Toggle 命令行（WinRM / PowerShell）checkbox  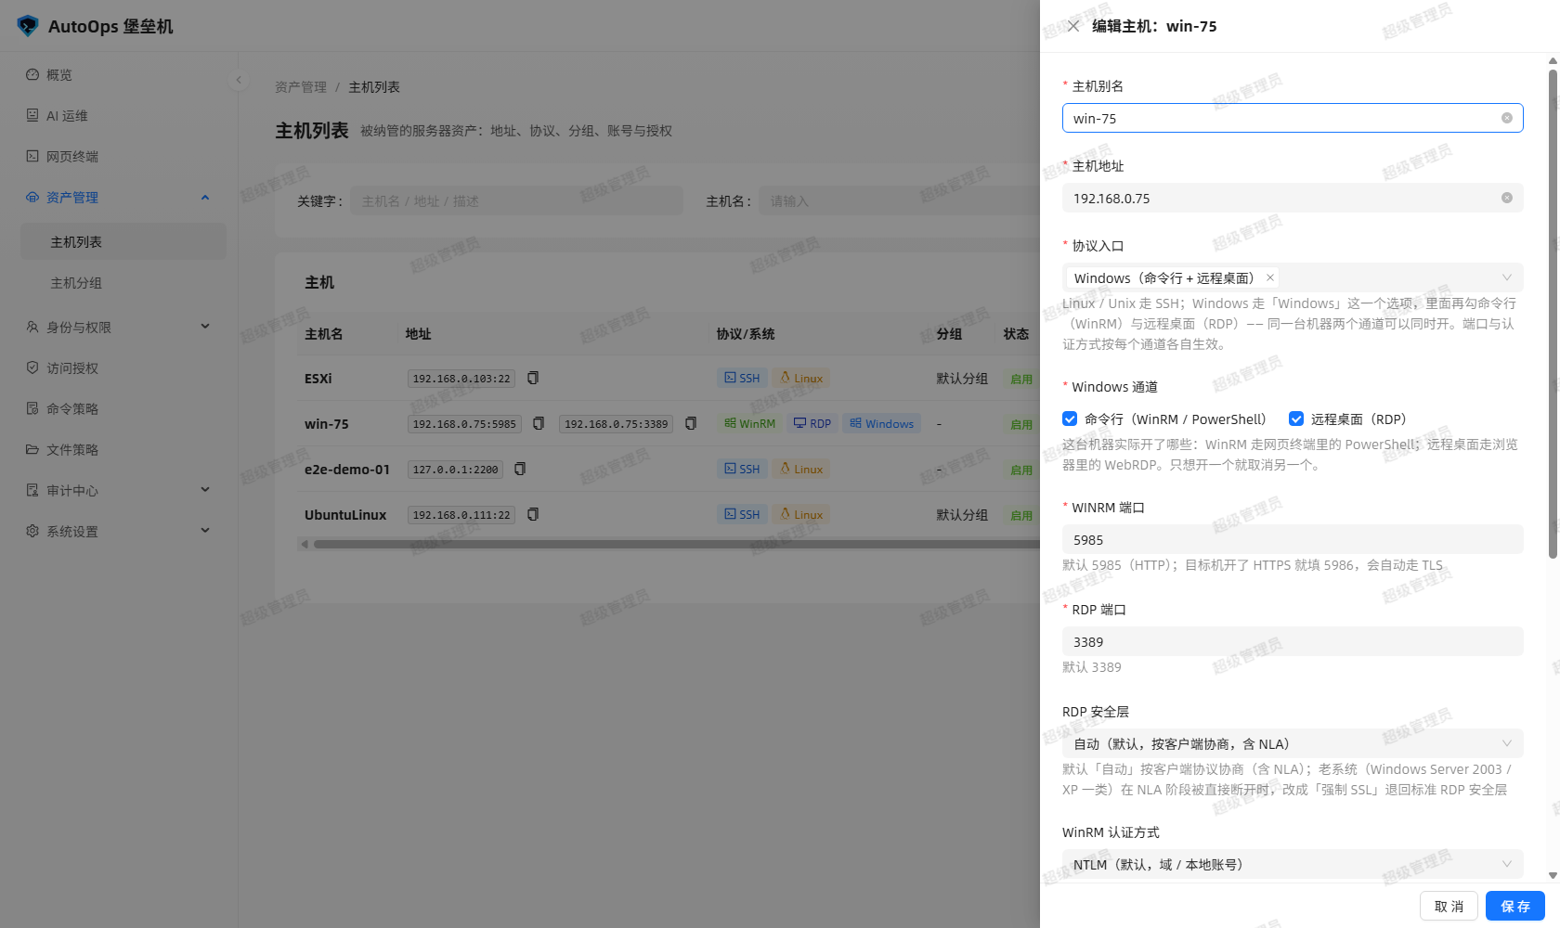1070,419
